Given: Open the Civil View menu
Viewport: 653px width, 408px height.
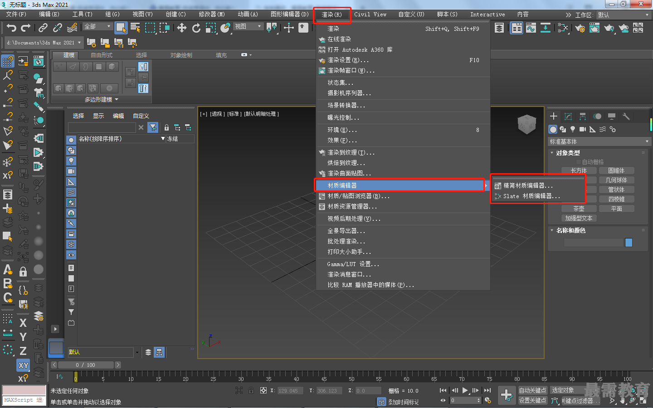Looking at the screenshot, I should coord(370,15).
